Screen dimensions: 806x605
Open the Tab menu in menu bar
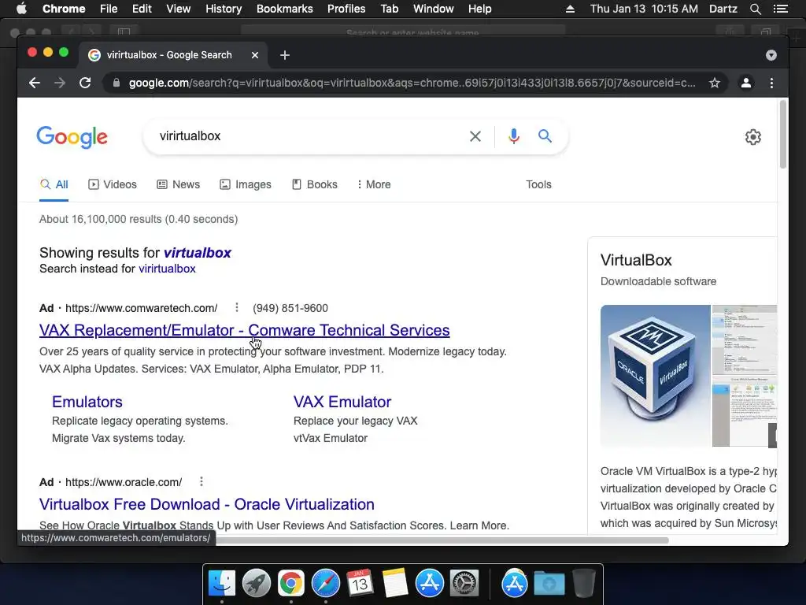[390, 9]
